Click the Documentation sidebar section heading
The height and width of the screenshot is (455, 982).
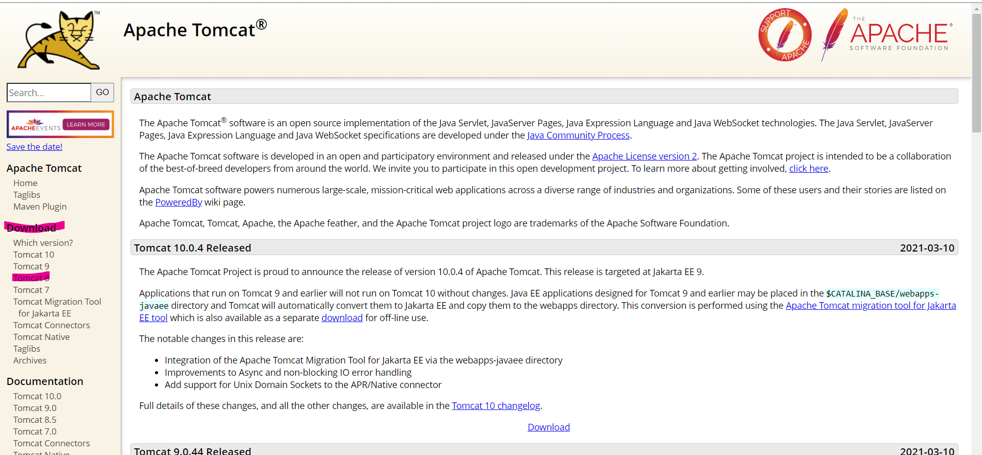coord(45,381)
